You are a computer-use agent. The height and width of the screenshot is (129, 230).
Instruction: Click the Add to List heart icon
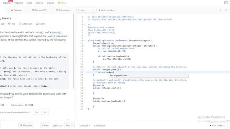20,24
